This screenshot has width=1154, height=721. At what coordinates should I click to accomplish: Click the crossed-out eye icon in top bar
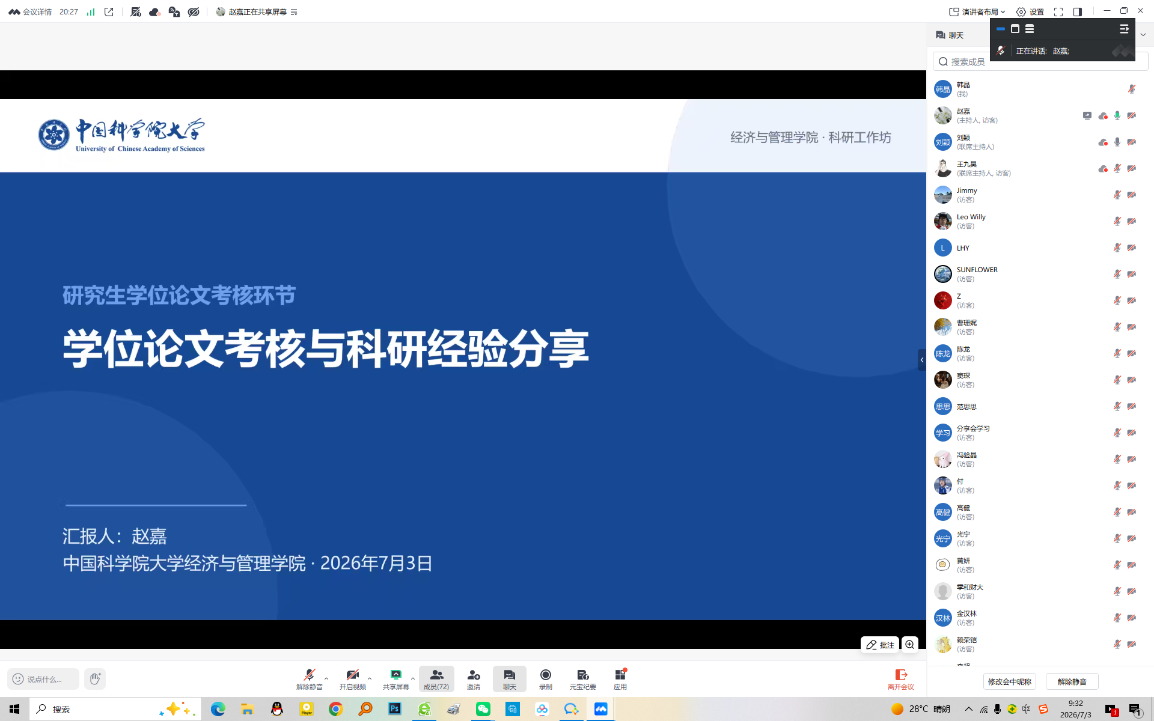(x=194, y=12)
